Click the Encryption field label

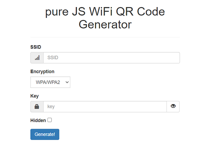(x=42, y=72)
